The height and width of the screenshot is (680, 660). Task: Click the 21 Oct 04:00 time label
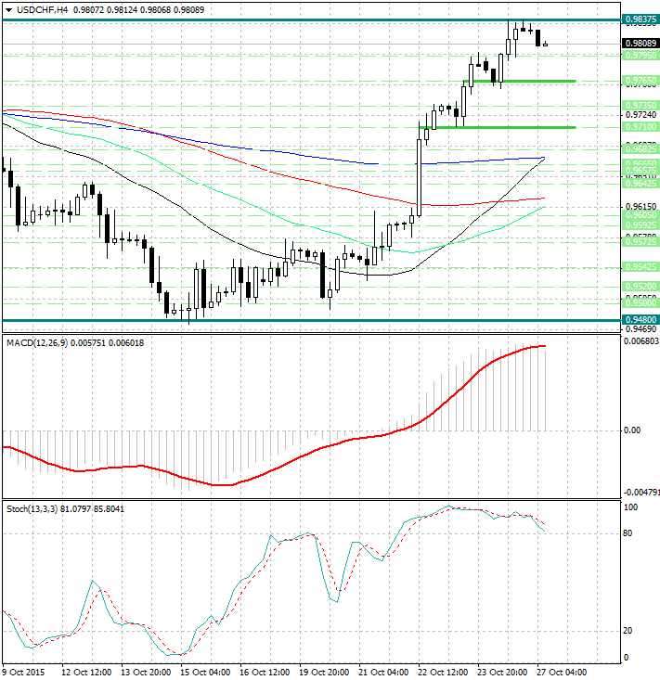coord(383,673)
